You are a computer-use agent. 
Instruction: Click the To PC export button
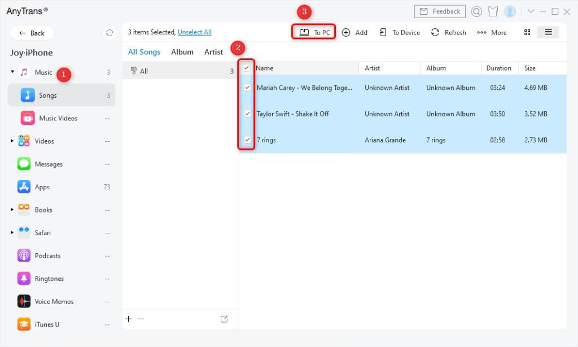(314, 32)
